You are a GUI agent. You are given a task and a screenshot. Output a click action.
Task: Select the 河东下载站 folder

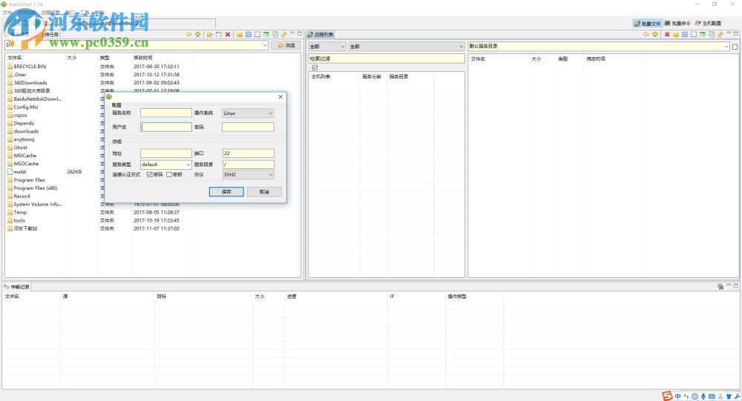pyautogui.click(x=25, y=228)
